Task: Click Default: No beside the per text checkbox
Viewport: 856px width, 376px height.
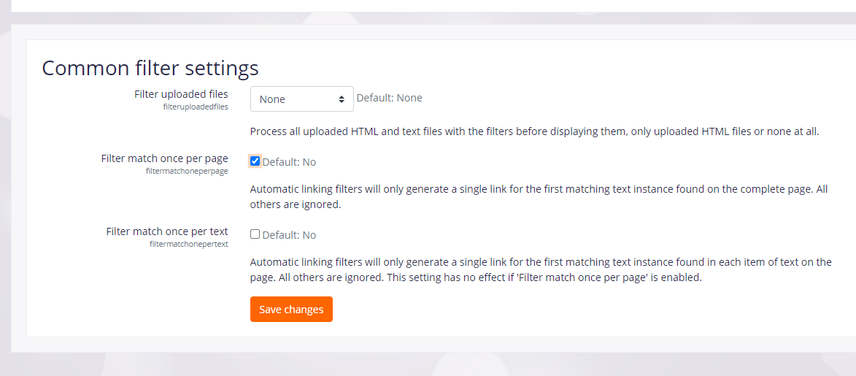Action: (x=289, y=235)
